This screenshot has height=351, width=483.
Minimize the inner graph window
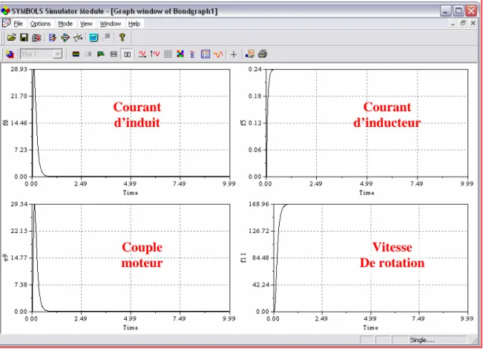point(453,24)
